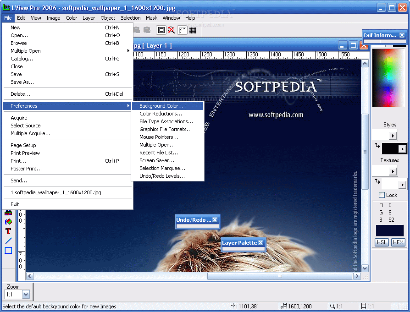
Task: Expand the Multiple Open submenu entry
Action: pos(68,51)
